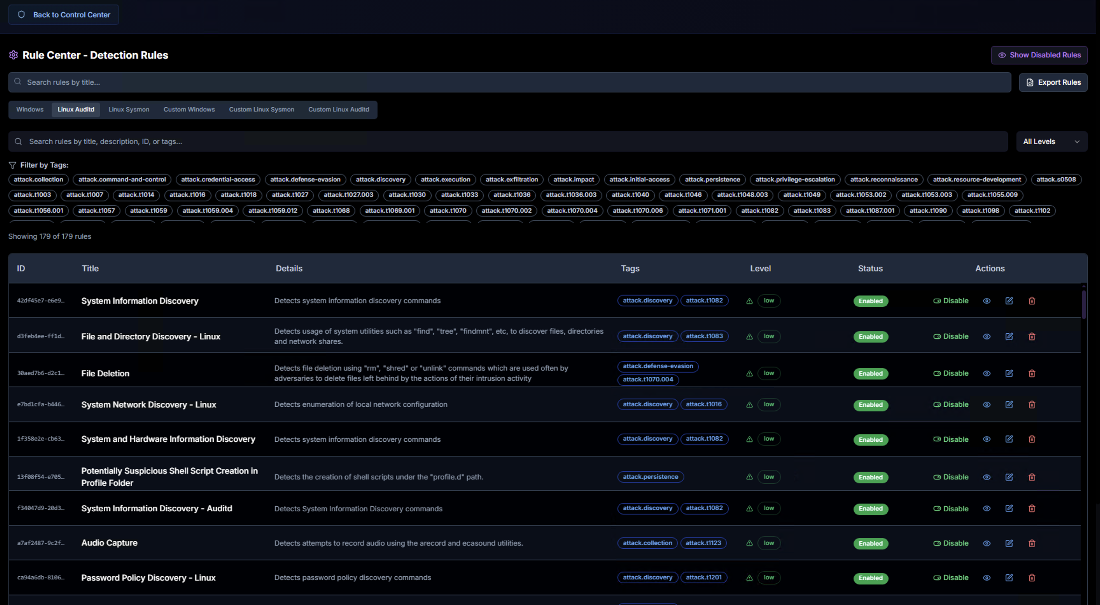
Task: Click the filter funnel icon by tags
Action: 12,165
